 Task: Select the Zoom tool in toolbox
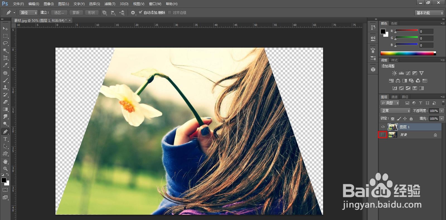pyautogui.click(x=5, y=169)
